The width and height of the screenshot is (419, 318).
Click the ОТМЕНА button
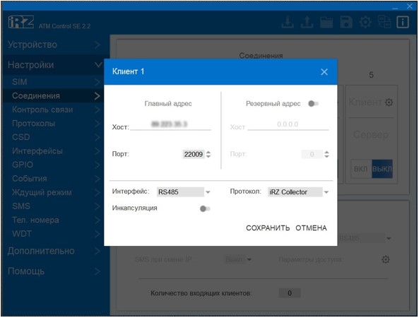(x=311, y=228)
